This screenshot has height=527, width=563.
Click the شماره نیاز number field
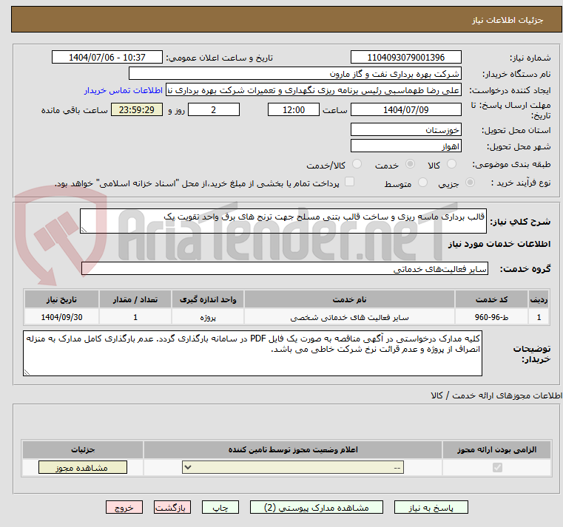(405, 58)
